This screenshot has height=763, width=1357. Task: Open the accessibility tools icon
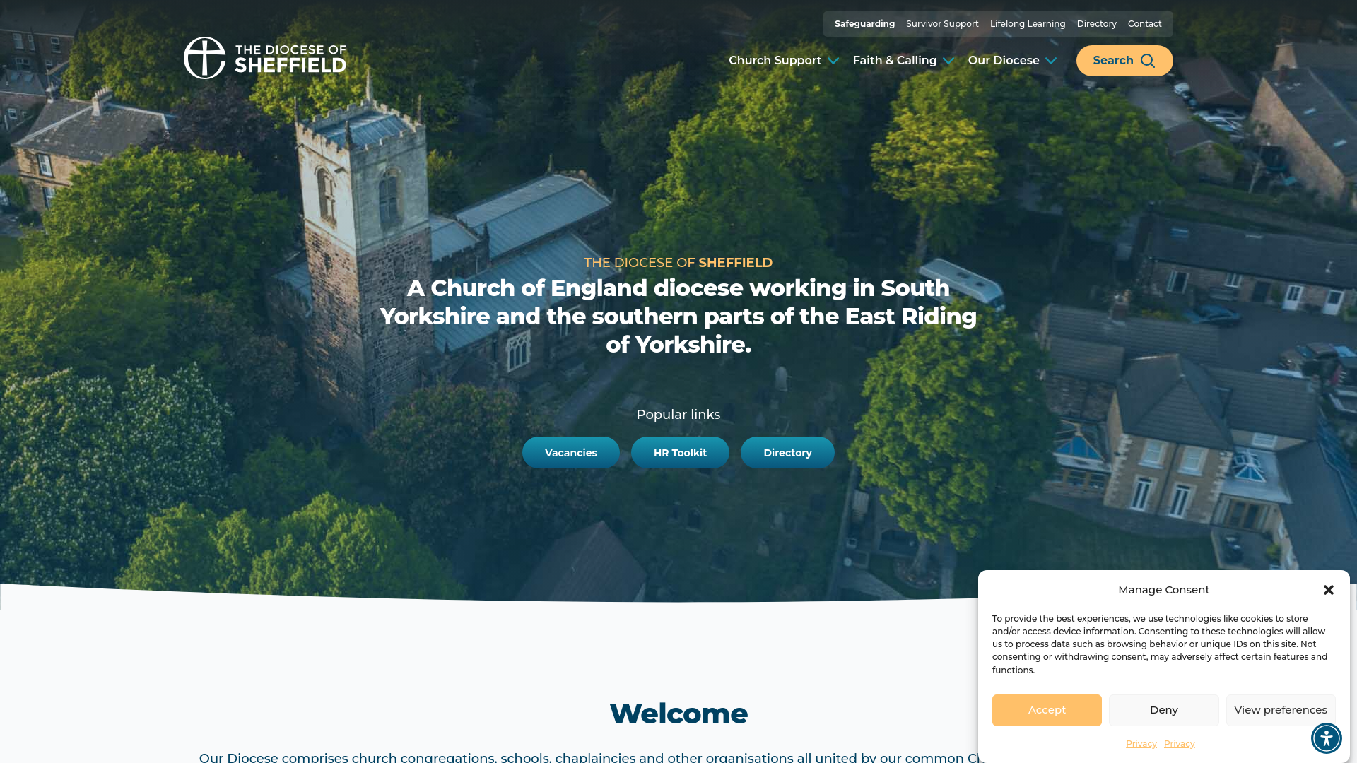1326,738
